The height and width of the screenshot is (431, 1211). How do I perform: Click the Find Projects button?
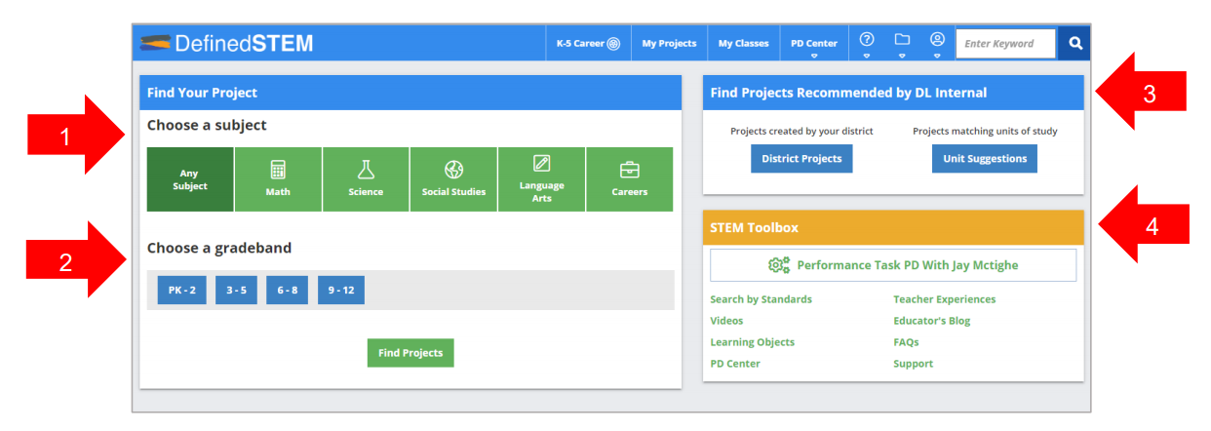[x=410, y=353]
